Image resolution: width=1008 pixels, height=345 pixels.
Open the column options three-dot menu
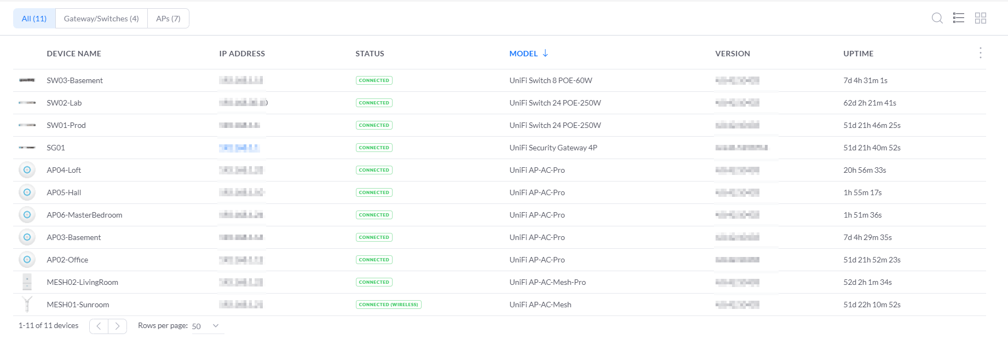point(980,53)
